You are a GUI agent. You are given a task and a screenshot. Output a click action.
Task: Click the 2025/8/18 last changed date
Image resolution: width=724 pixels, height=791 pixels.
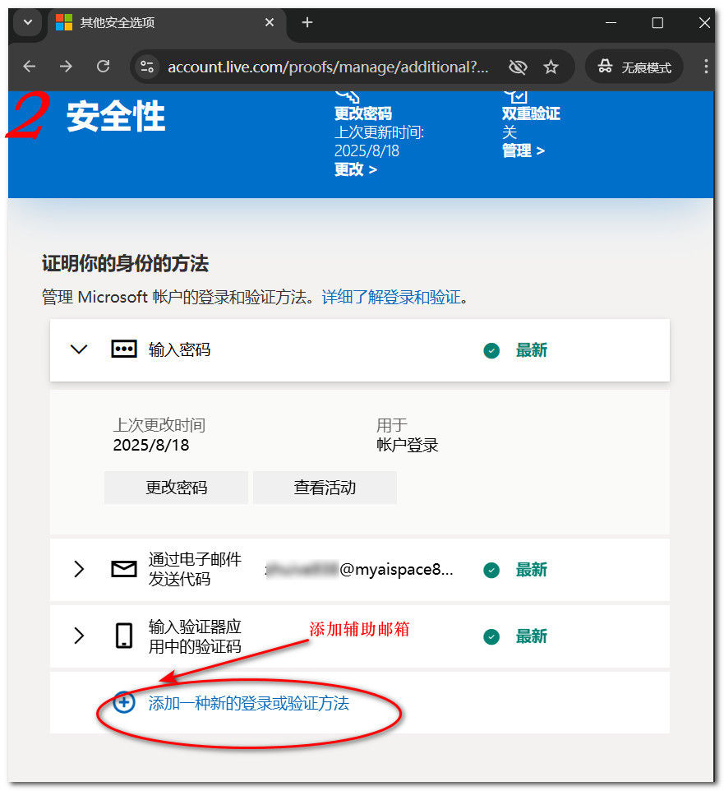point(151,445)
